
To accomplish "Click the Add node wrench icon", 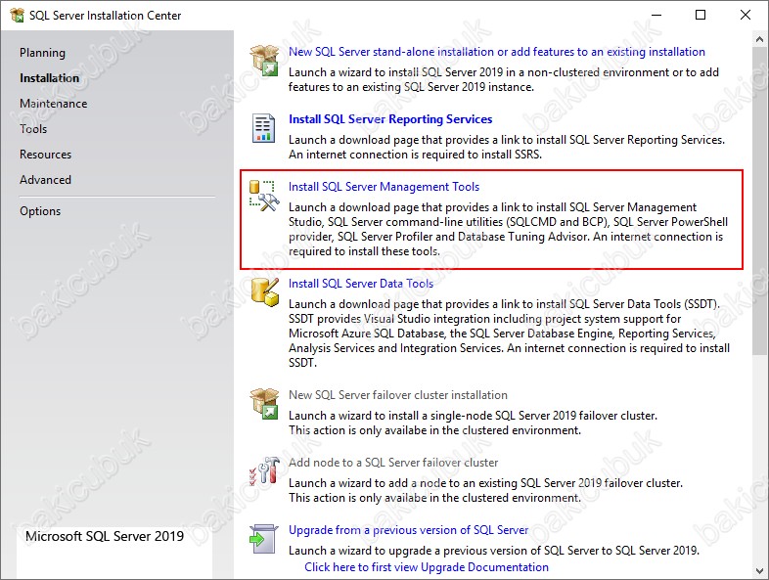I will 264,470.
